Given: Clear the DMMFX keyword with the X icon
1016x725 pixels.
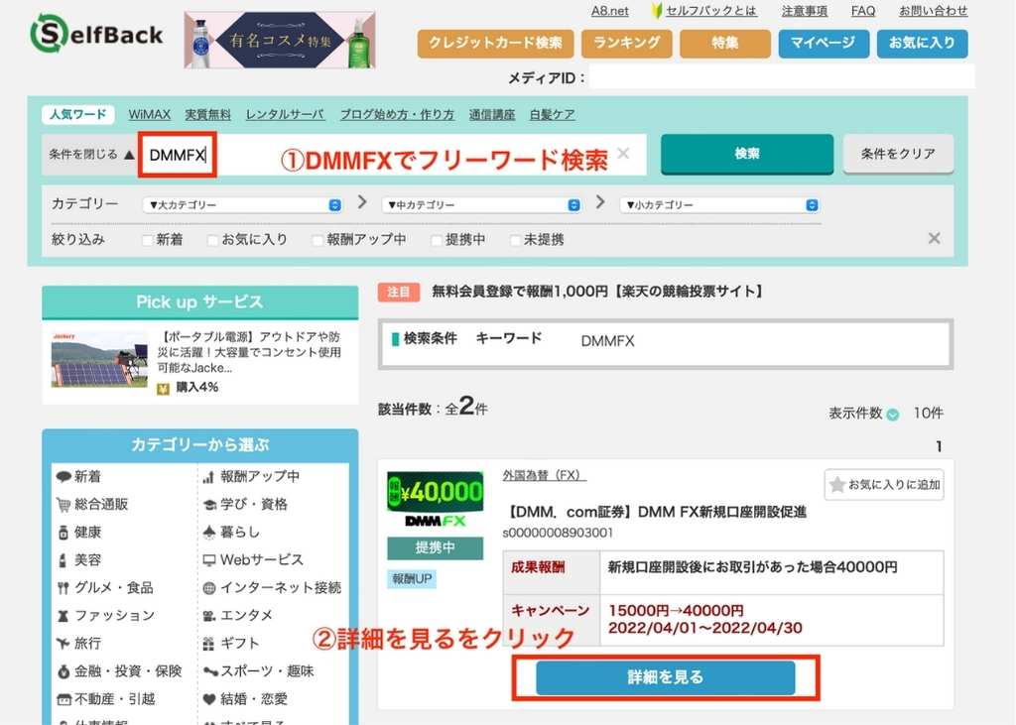Looking at the screenshot, I should click(623, 154).
